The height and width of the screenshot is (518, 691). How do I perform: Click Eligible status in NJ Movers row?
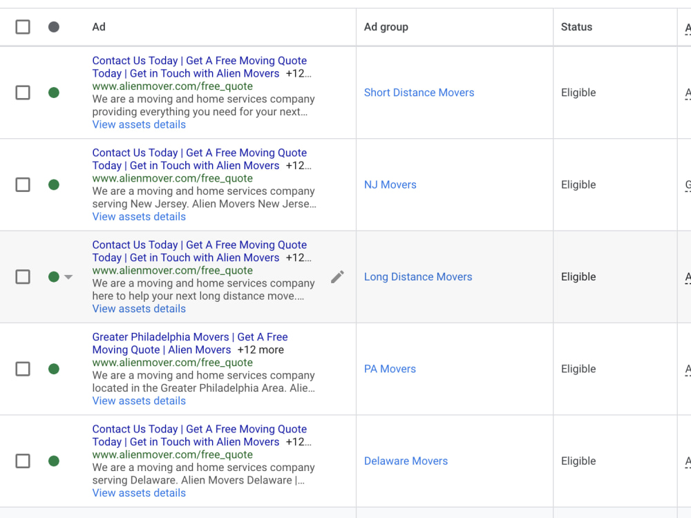[x=578, y=184]
